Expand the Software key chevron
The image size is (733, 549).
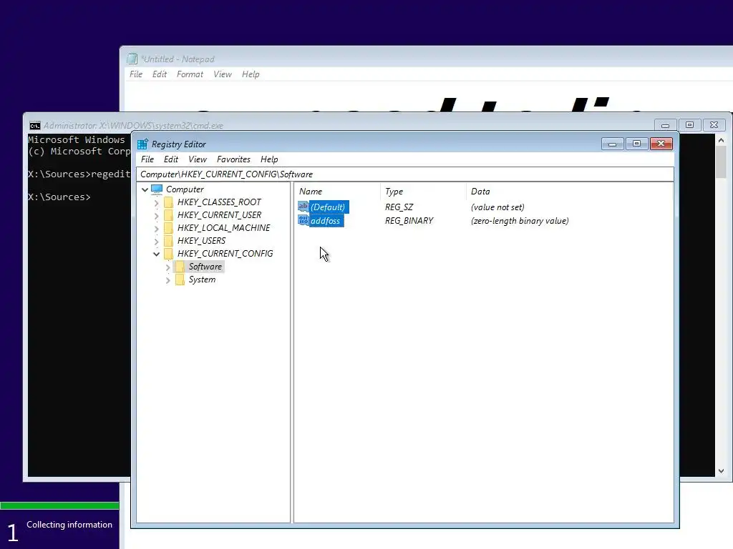168,267
